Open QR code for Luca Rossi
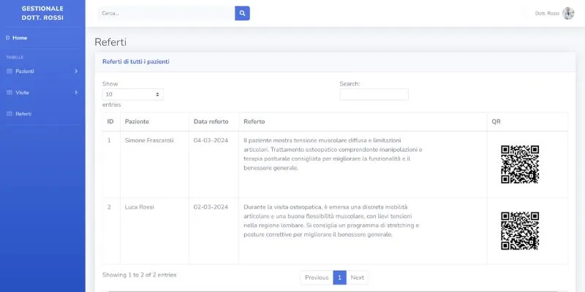The image size is (585, 292). [519, 231]
